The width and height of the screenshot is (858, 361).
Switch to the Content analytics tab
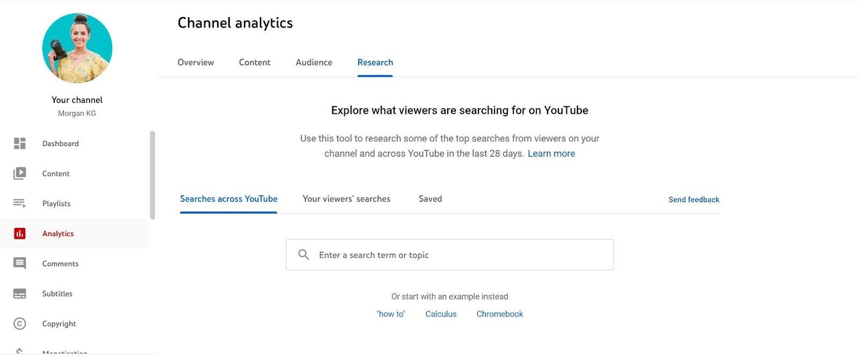tap(255, 62)
